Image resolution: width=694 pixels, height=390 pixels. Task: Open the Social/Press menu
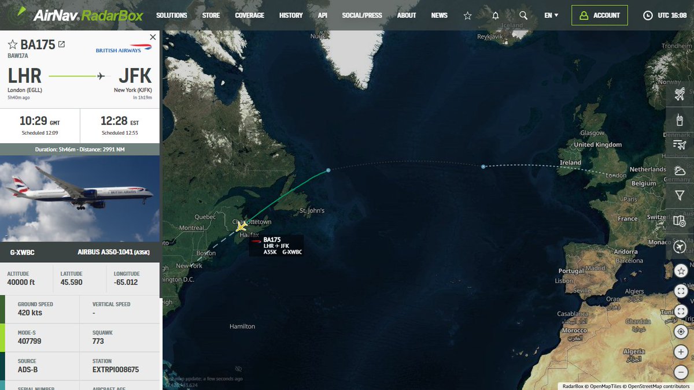(362, 16)
